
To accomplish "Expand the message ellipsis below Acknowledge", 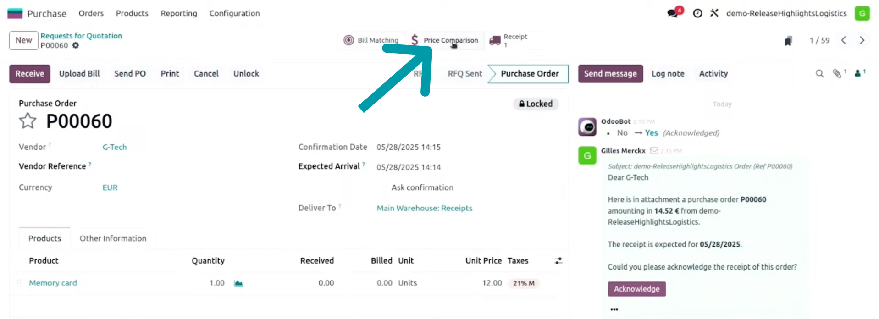I will coord(614,309).
